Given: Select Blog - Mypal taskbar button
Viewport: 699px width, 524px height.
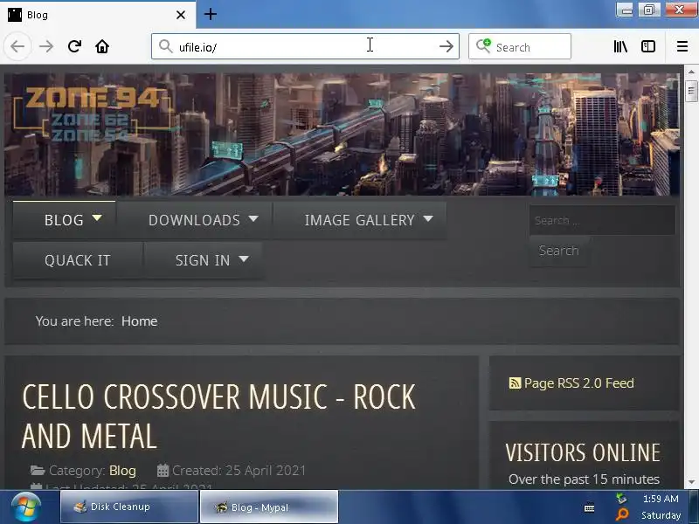Looking at the screenshot, I should (269, 507).
